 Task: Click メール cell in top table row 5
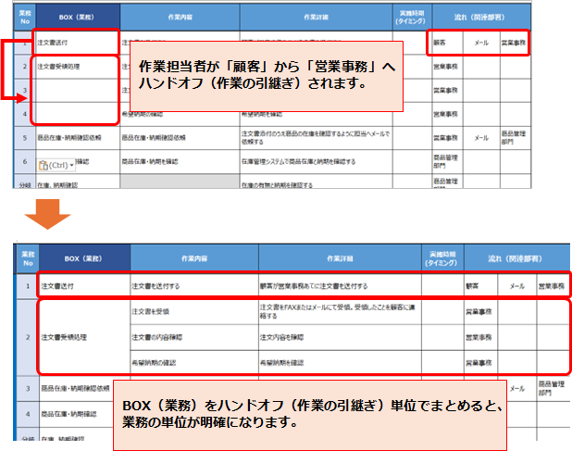tap(481, 138)
